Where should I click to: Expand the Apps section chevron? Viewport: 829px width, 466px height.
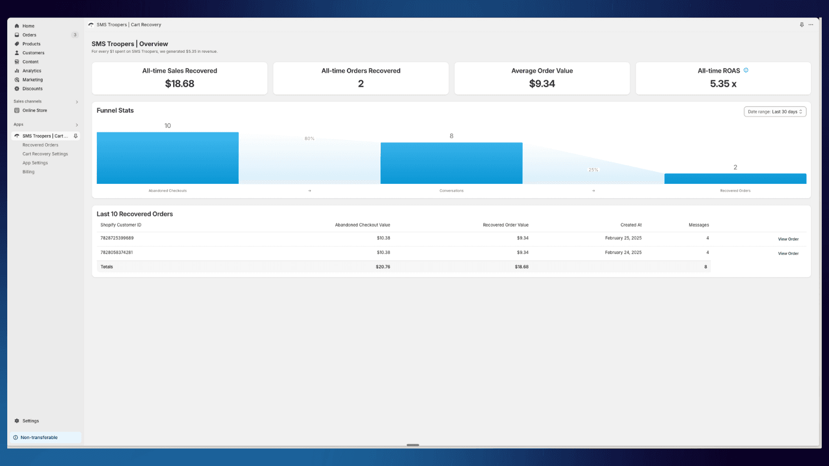76,124
